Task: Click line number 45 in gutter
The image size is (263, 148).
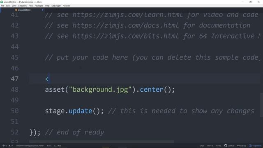Action: (15, 58)
